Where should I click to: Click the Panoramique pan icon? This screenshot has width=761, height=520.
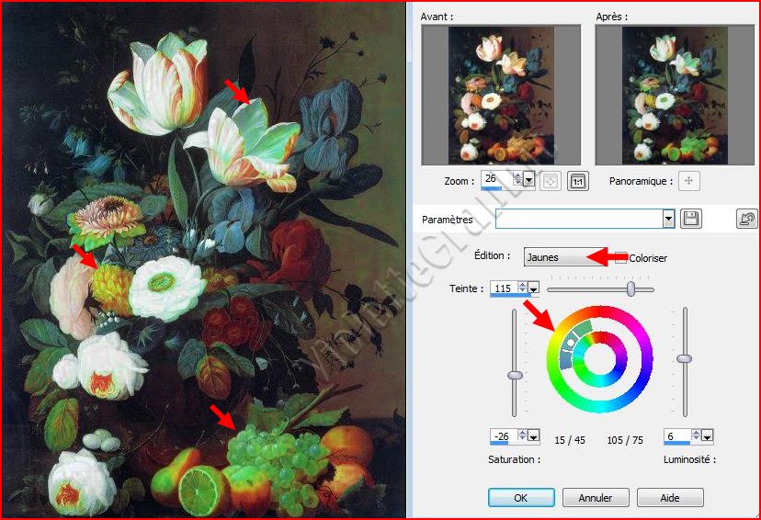click(x=687, y=181)
